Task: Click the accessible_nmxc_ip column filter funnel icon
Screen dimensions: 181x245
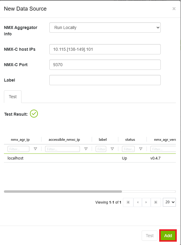Action: (86, 149)
